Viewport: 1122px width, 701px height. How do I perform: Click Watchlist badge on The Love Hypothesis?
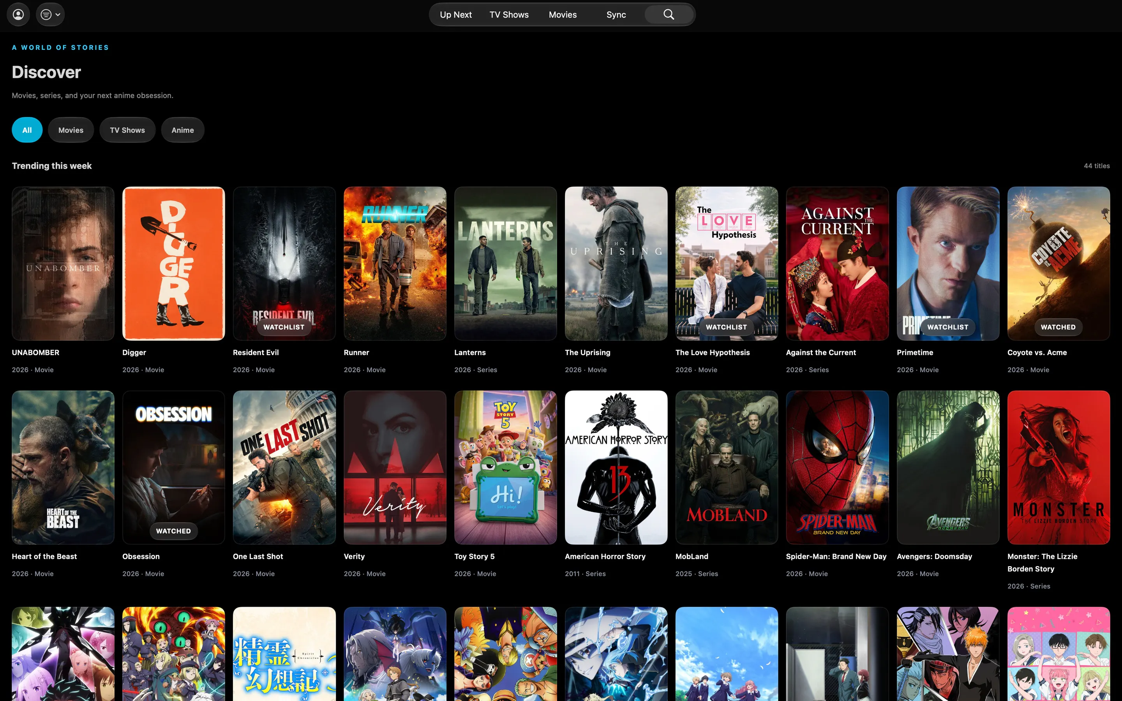pyautogui.click(x=727, y=327)
